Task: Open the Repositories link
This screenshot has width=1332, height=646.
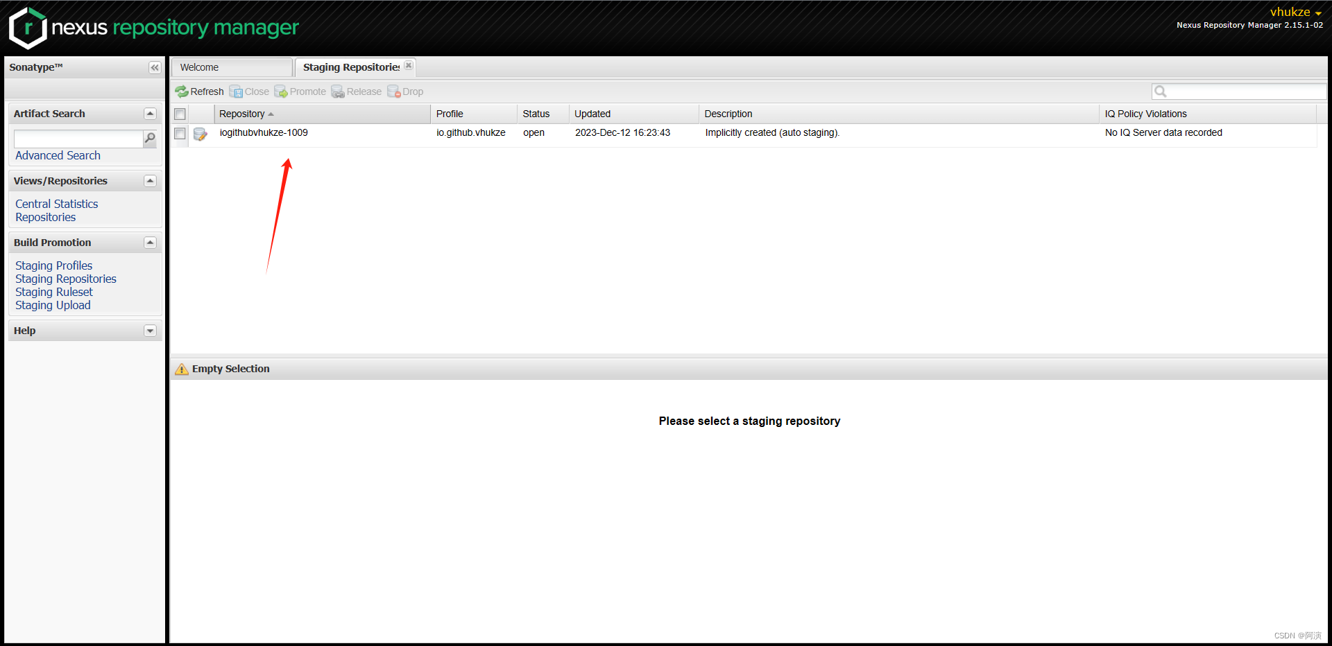Action: [x=46, y=217]
